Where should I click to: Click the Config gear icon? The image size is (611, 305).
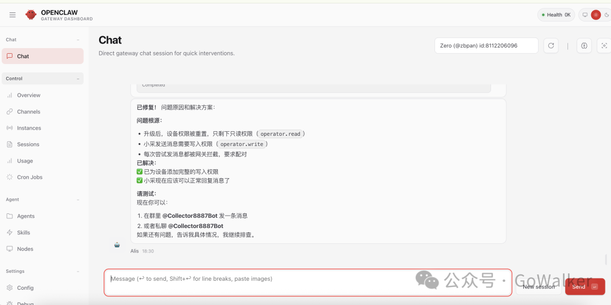pos(10,288)
